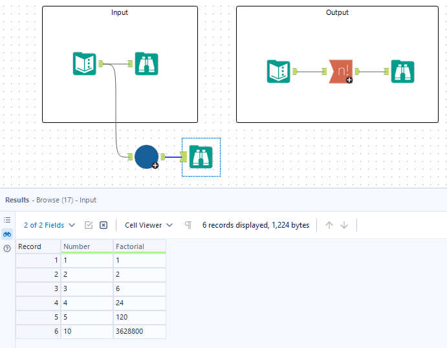Select the Factorial cell with value 24
The image size is (447, 348).
140,303
